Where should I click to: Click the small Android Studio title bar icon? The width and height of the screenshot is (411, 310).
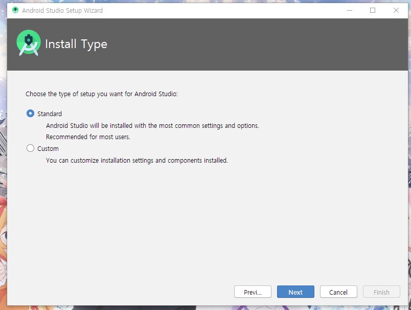pos(15,10)
